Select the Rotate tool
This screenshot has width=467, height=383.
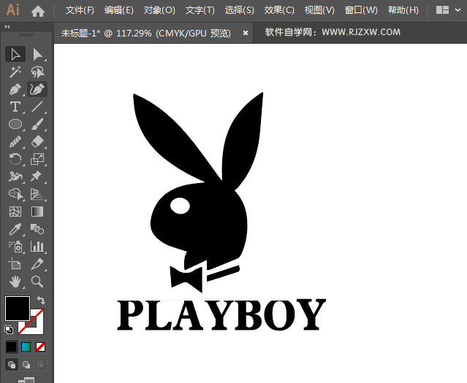pyautogui.click(x=15, y=159)
